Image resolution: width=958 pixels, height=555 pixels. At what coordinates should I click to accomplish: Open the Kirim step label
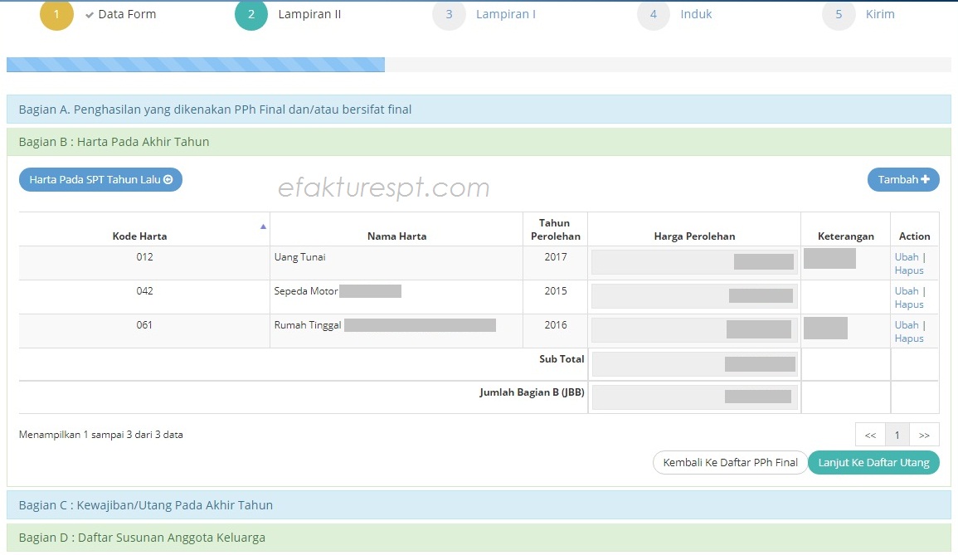click(879, 14)
